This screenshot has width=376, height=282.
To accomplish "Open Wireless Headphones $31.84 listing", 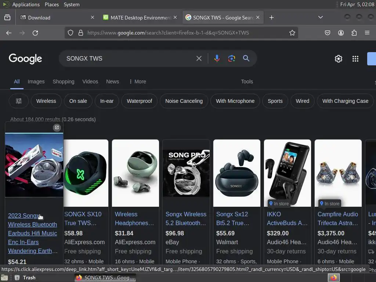I will (134, 218).
